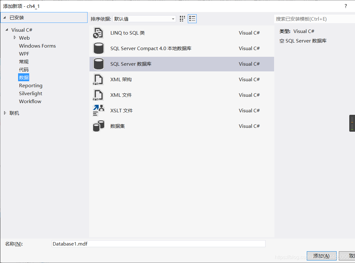The width and height of the screenshot is (355, 263).
Task: Open the 排序依据 sort dropdown
Action: [144, 19]
